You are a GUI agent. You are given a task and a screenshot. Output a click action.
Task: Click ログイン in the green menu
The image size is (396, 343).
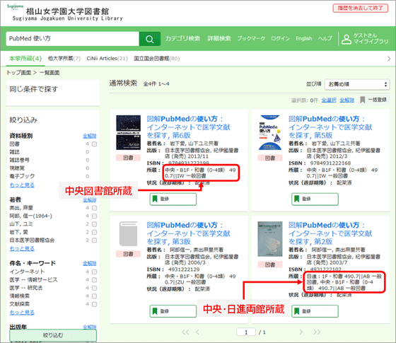280,38
